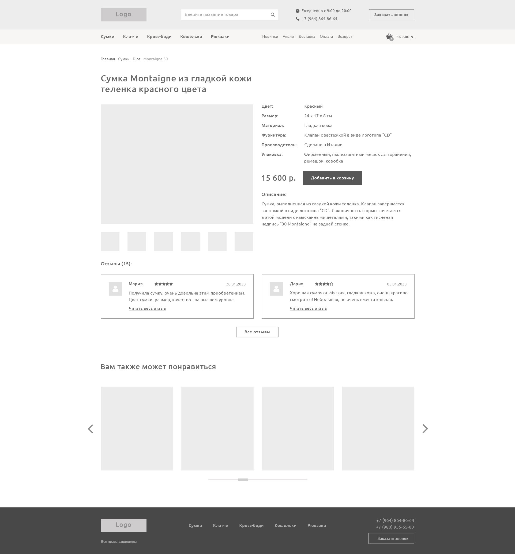Open the Кросс-боди category menu
Image resolution: width=515 pixels, height=554 pixels.
click(x=159, y=36)
